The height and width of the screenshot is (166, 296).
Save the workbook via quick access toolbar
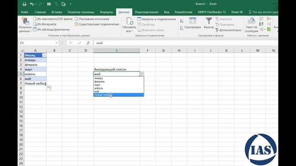(25, 4)
